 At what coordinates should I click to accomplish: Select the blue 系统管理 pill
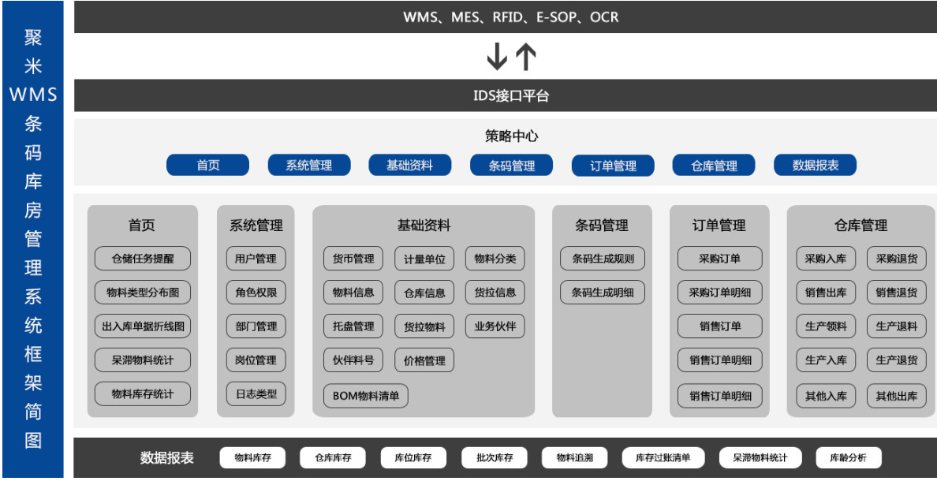(x=309, y=165)
